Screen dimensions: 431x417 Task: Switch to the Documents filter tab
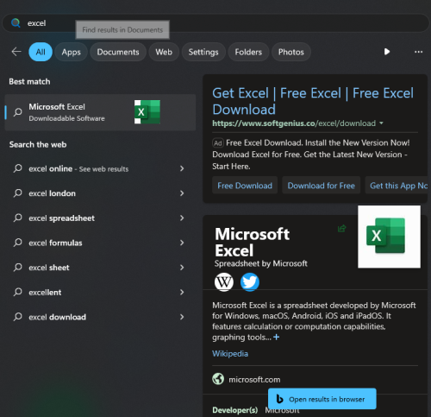(x=118, y=52)
